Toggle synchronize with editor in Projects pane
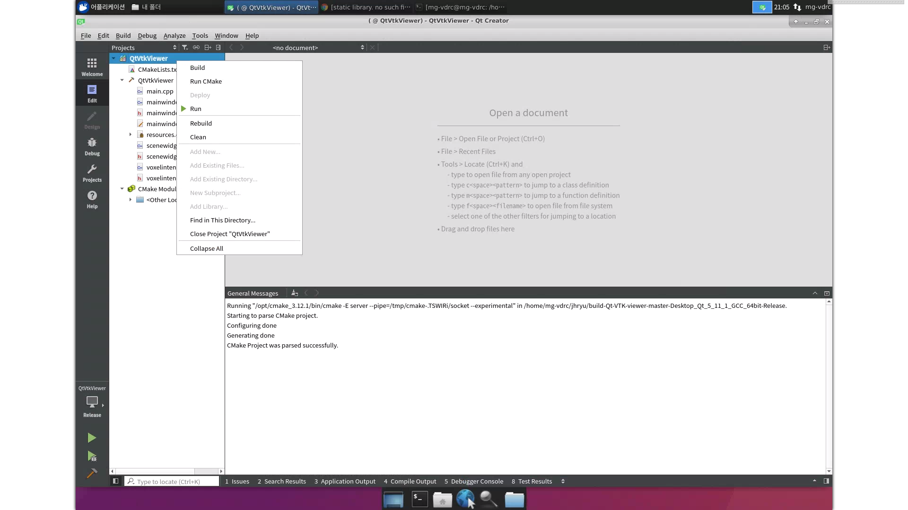908x510 pixels. tap(196, 47)
